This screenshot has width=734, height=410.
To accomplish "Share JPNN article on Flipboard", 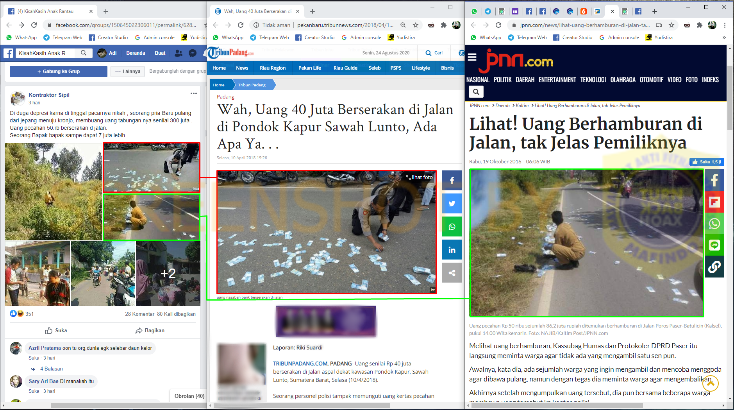I will click(714, 202).
